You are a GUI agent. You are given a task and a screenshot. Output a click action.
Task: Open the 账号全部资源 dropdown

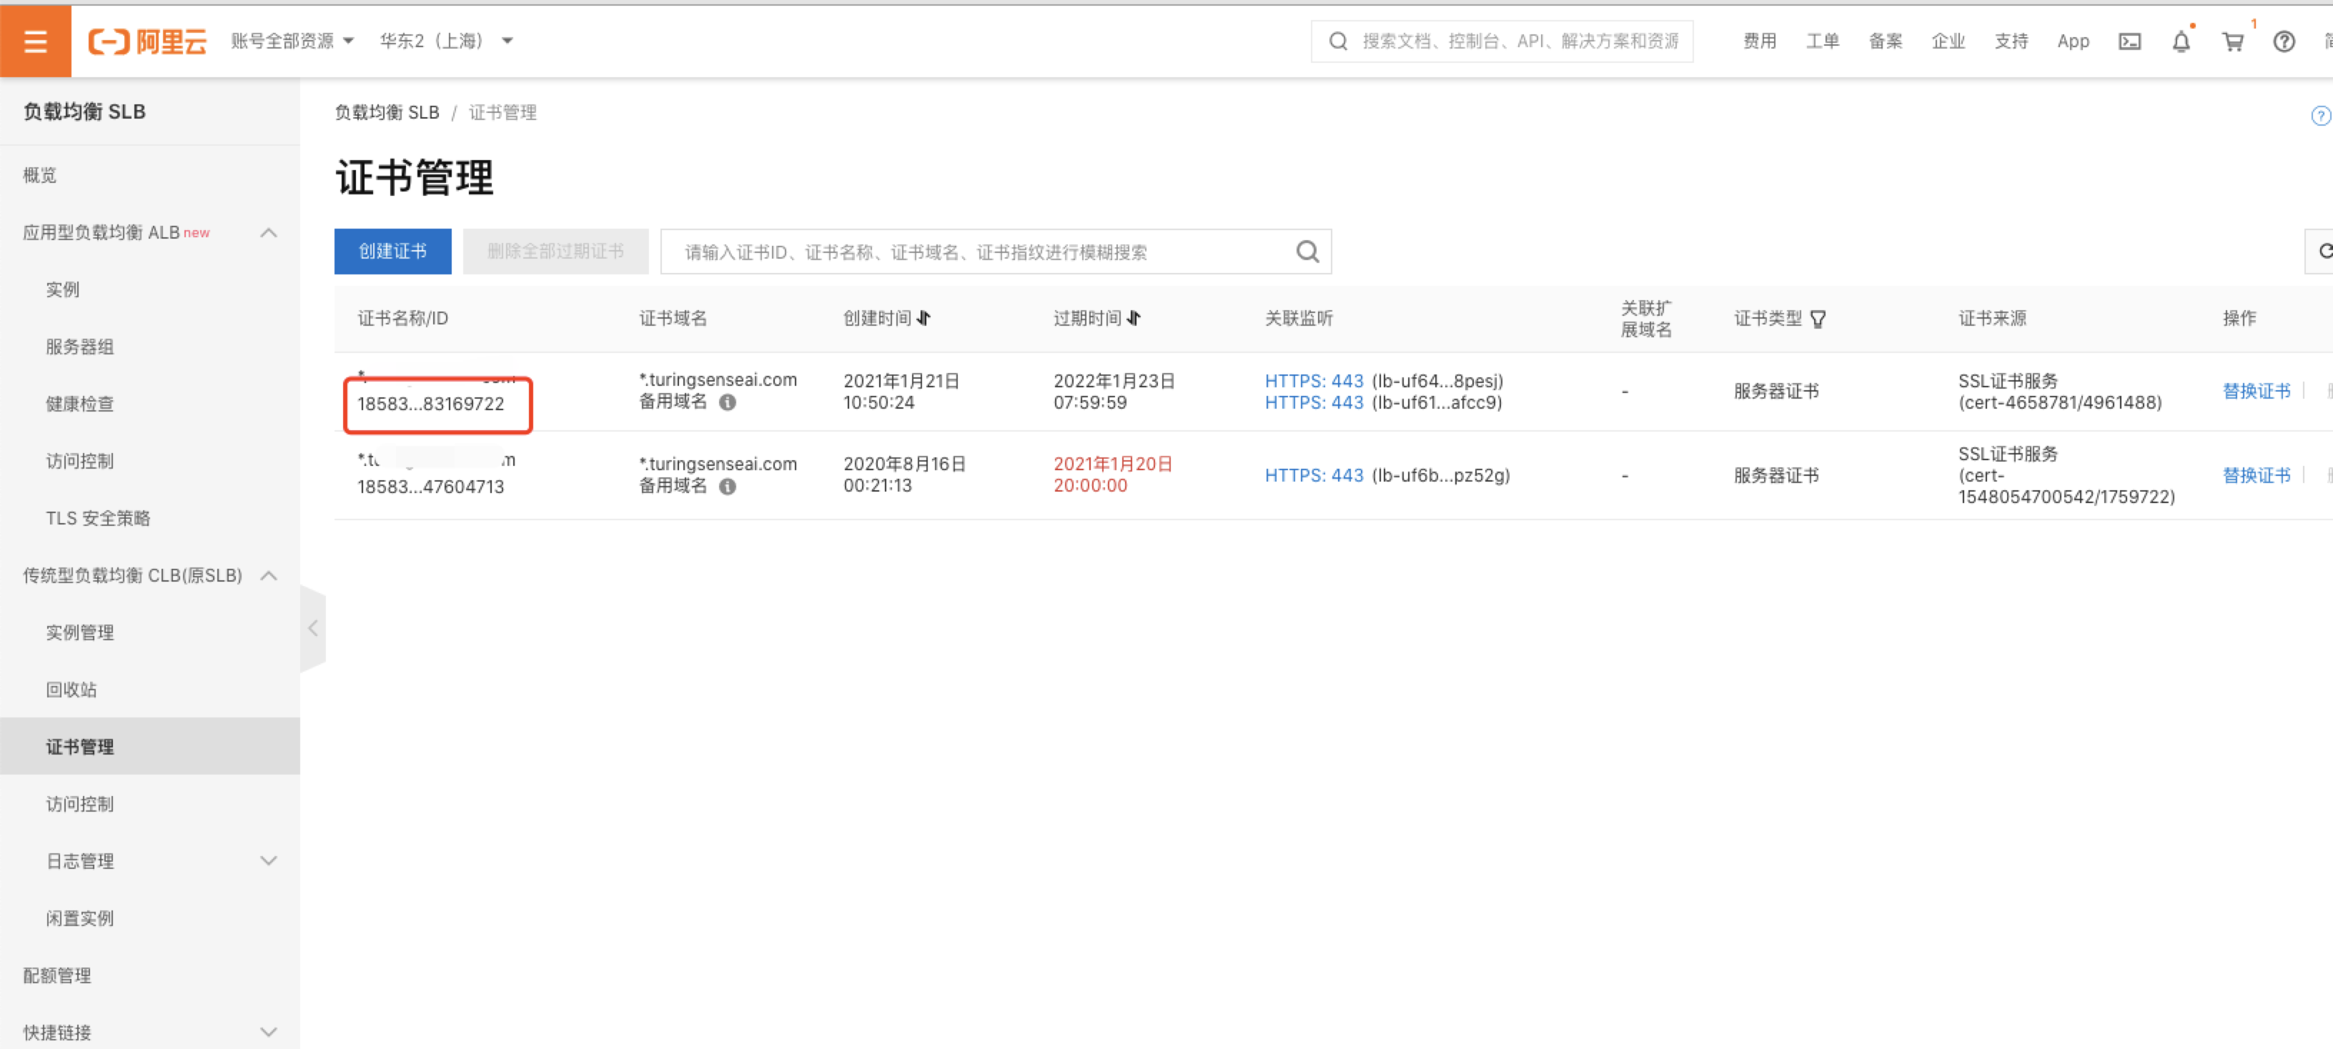pyautogui.click(x=292, y=41)
